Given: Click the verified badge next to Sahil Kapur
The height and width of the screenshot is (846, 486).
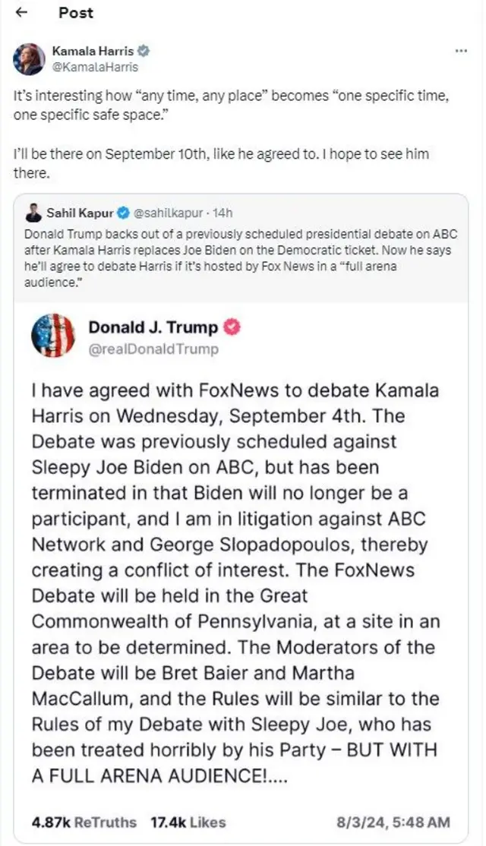Looking at the screenshot, I should coord(124,213).
